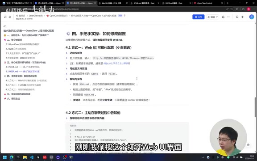Click the search magnifier icon in header
Viewport: 257px width, 161px height.
click(237, 17)
